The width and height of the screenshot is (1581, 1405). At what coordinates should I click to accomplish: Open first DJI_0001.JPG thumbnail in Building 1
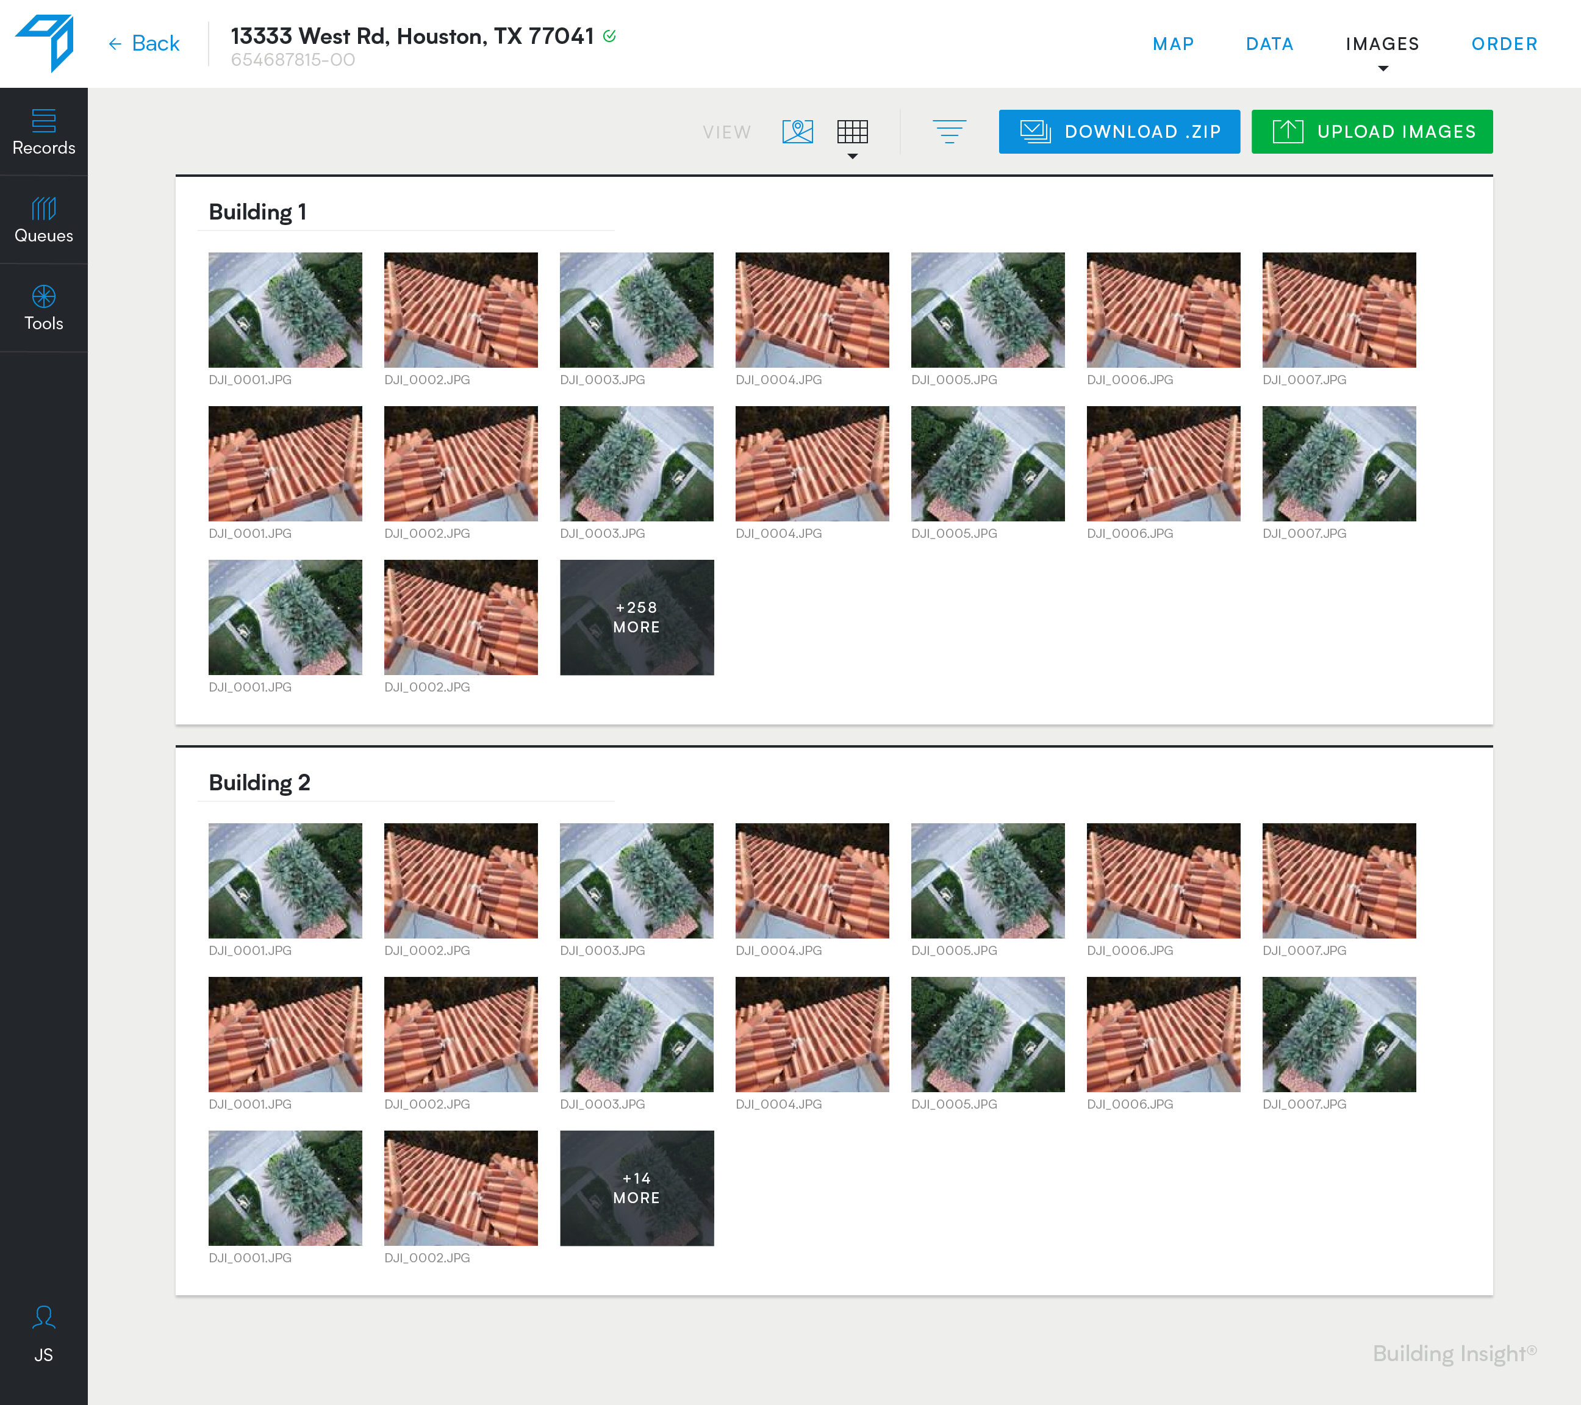click(285, 309)
